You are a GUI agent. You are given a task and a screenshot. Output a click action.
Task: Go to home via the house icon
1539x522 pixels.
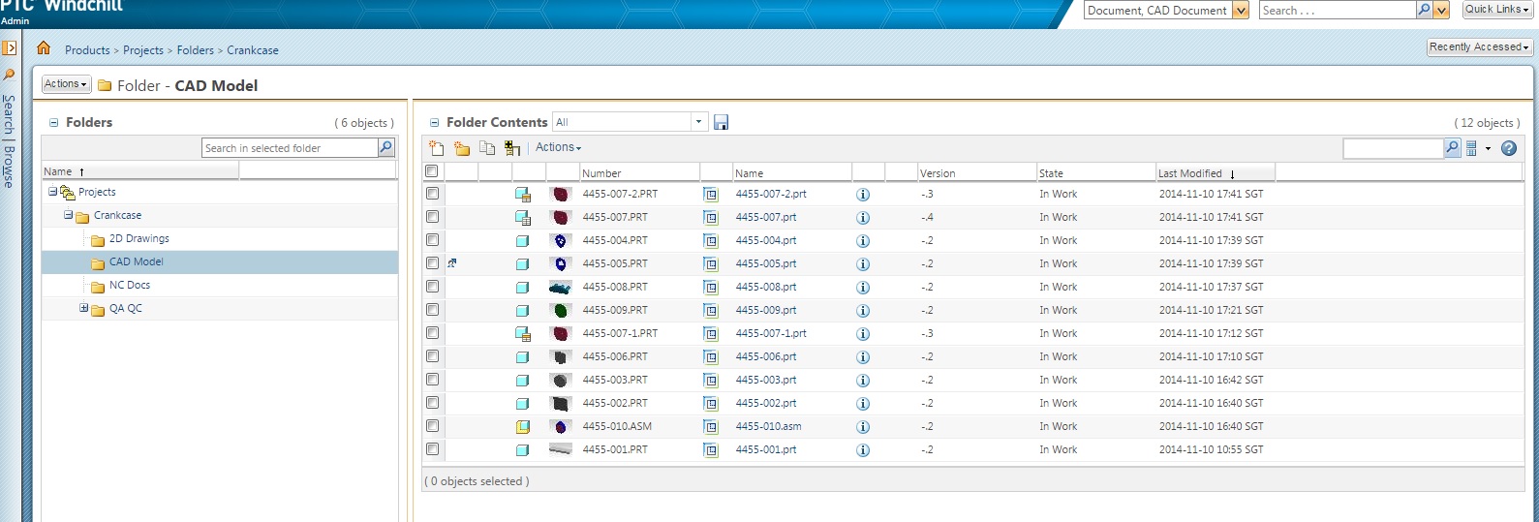[x=44, y=47]
